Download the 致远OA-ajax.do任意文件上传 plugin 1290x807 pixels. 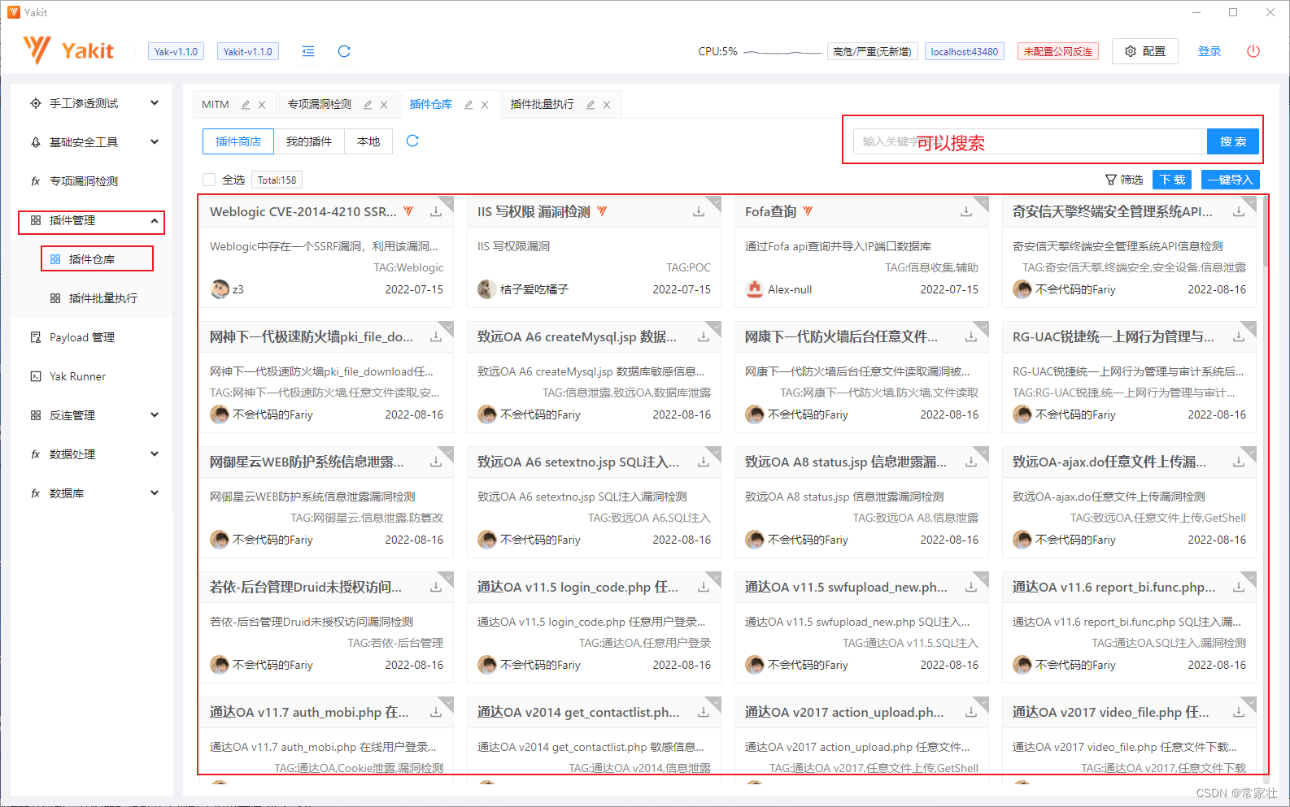click(1239, 462)
